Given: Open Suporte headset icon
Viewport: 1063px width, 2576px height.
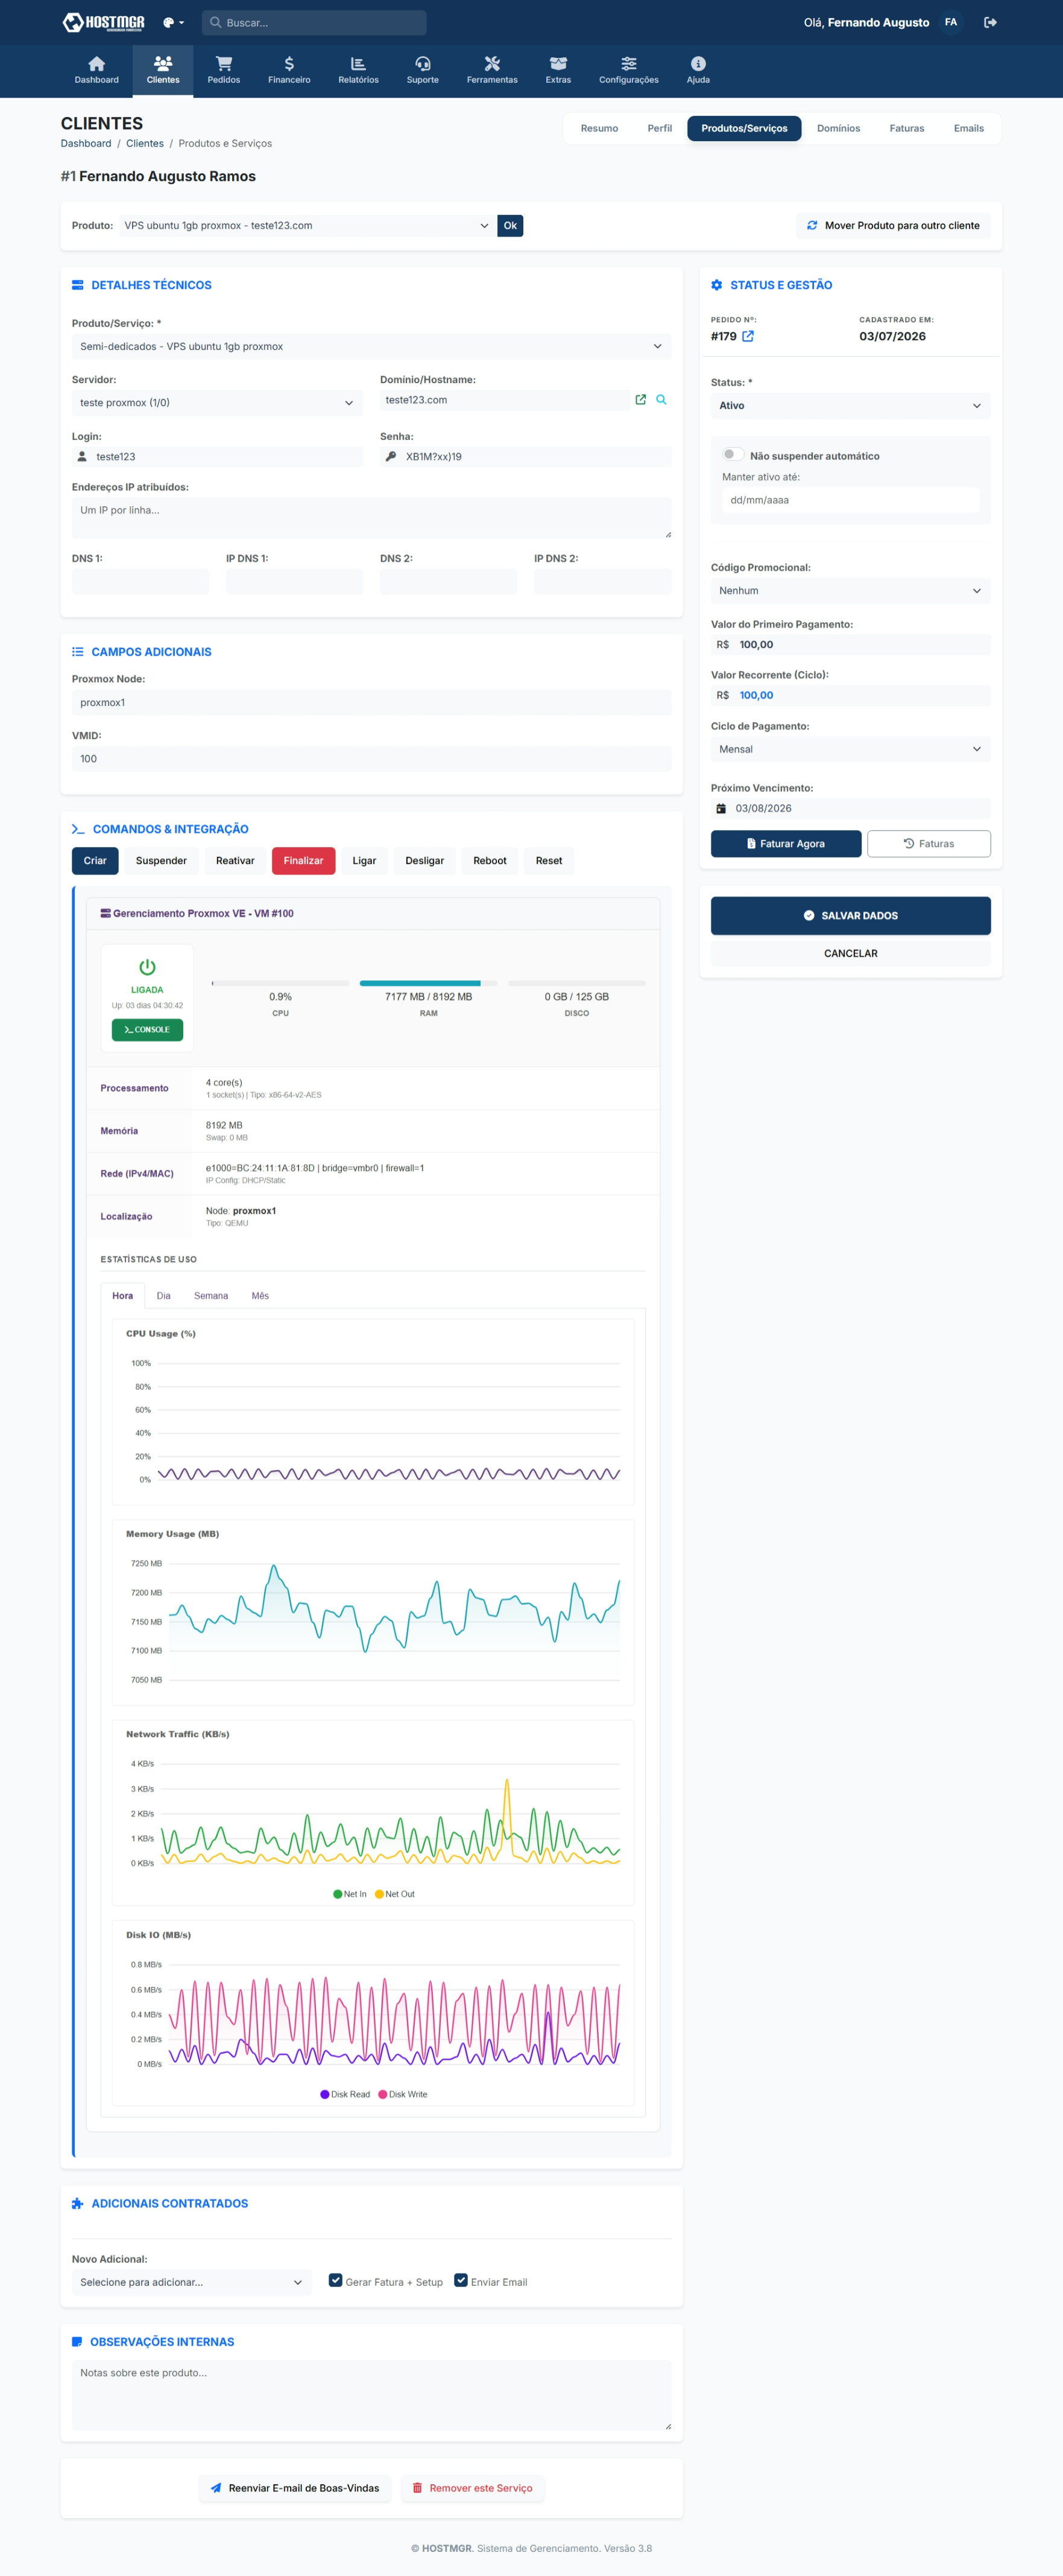Looking at the screenshot, I should pyautogui.click(x=423, y=63).
